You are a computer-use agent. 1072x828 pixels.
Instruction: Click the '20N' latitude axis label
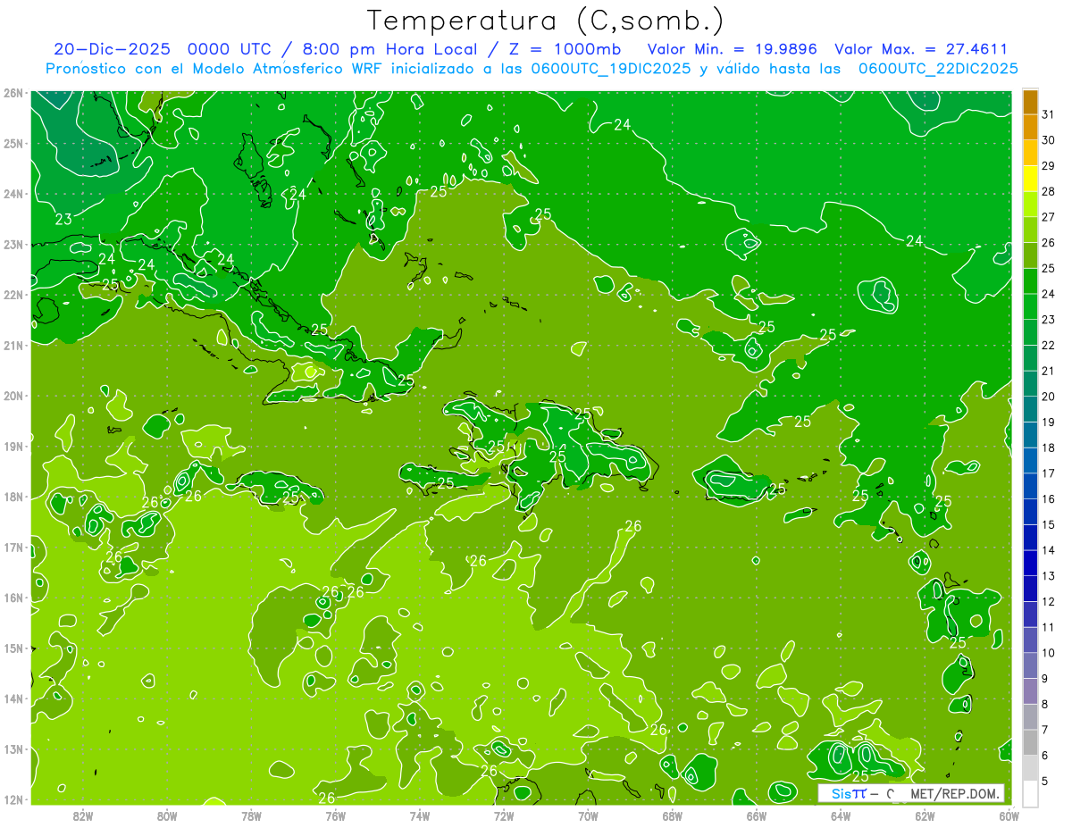click(13, 395)
